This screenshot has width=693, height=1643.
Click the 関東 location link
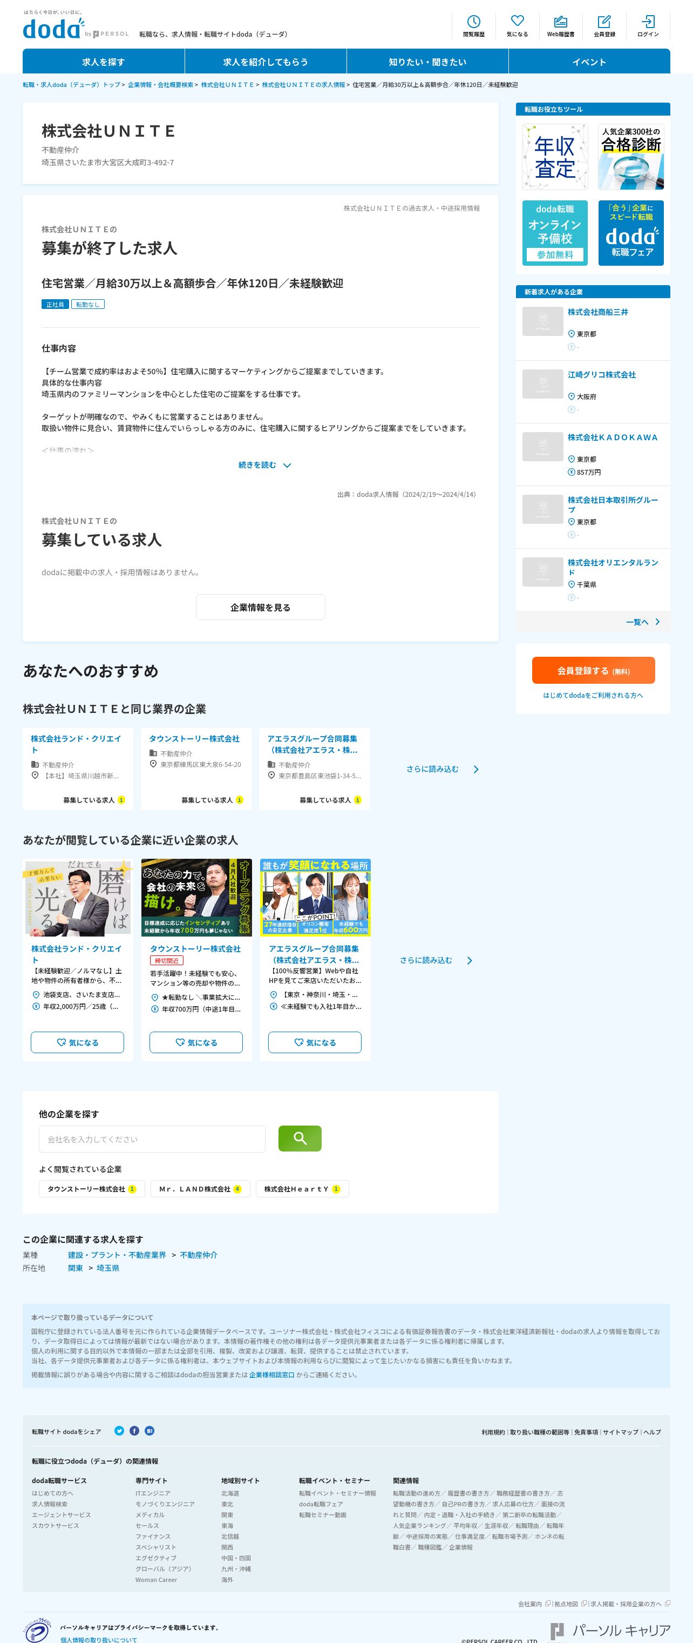[75, 1268]
